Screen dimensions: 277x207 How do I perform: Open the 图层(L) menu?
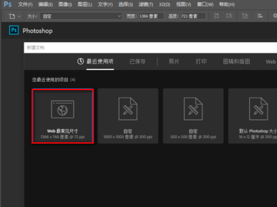click(x=85, y=5)
